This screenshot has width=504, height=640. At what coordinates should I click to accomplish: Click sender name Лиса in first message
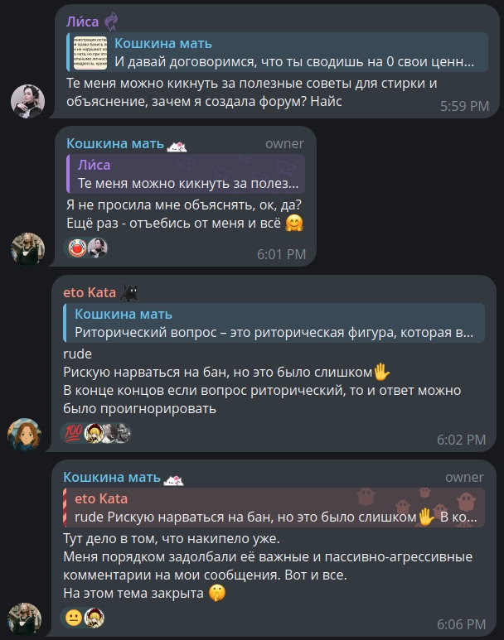pos(83,22)
